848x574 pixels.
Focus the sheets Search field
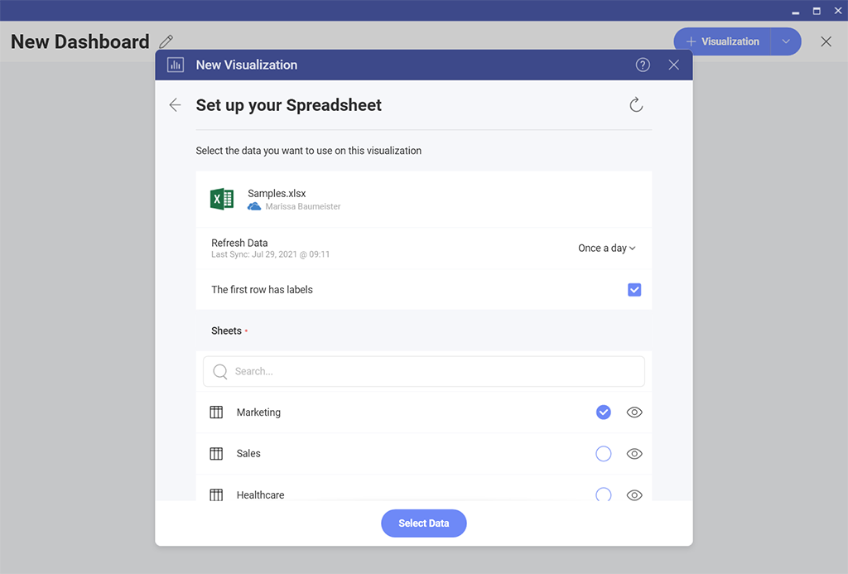point(424,372)
